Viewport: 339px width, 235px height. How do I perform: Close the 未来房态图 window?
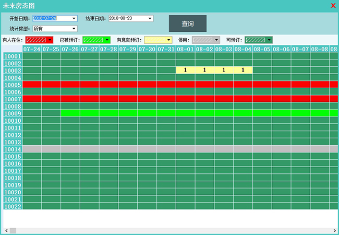tap(333, 6)
